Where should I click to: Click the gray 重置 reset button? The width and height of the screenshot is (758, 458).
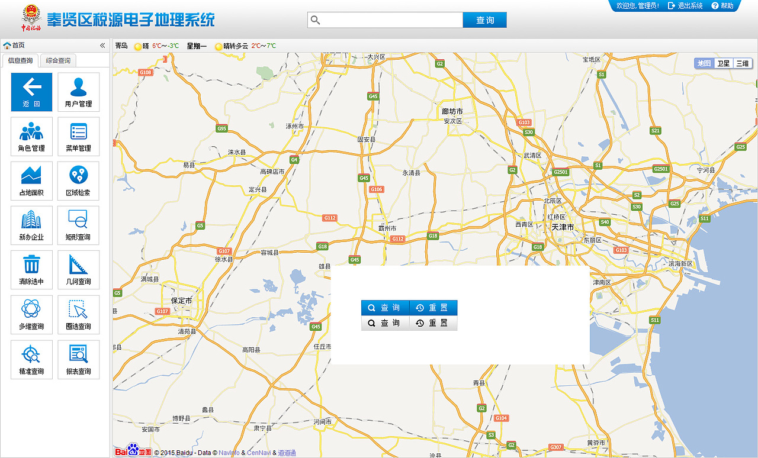pos(433,323)
